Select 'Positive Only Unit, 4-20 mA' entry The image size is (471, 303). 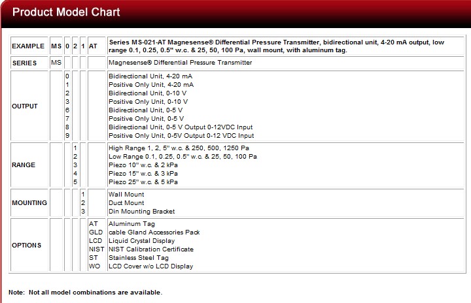(151, 85)
